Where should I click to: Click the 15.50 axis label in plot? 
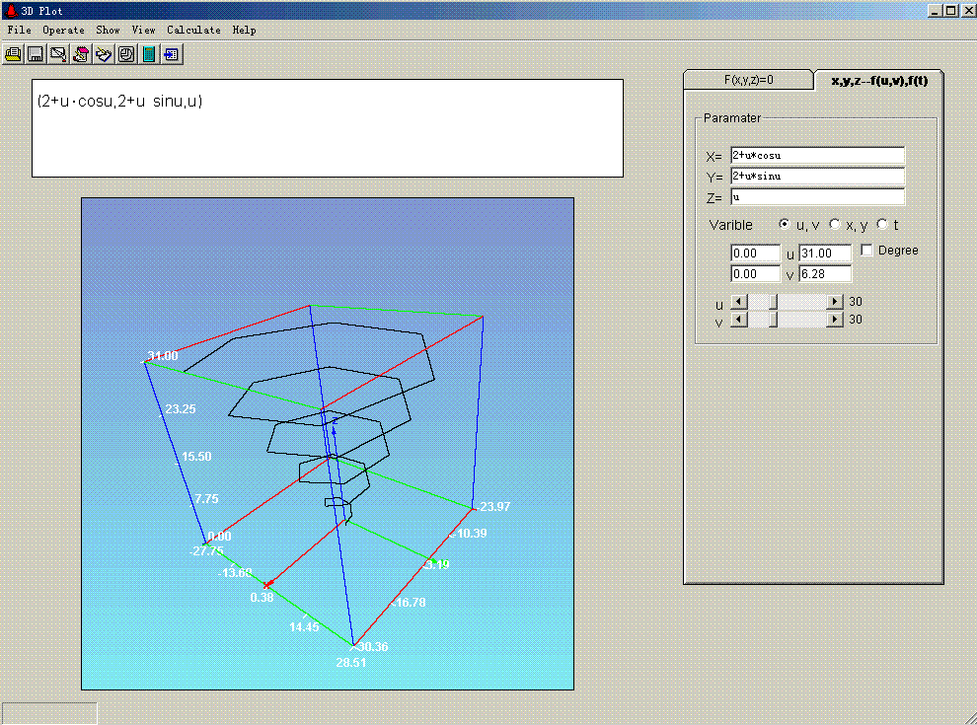coord(196,457)
